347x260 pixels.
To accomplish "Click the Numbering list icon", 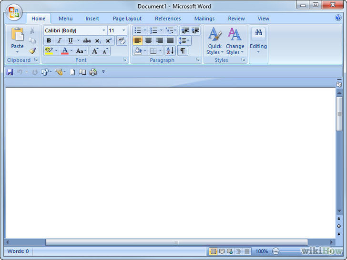I will pyautogui.click(x=153, y=30).
